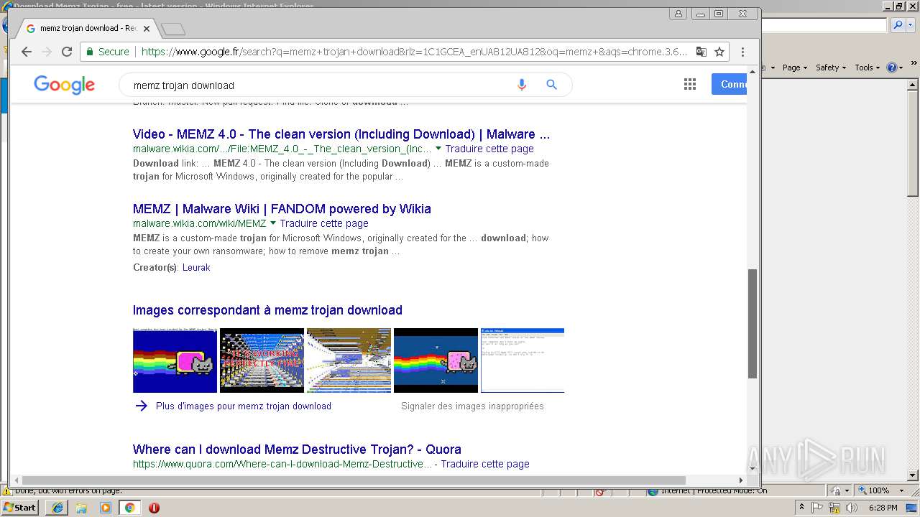Switch to the memz trojan download tab

(x=86, y=29)
